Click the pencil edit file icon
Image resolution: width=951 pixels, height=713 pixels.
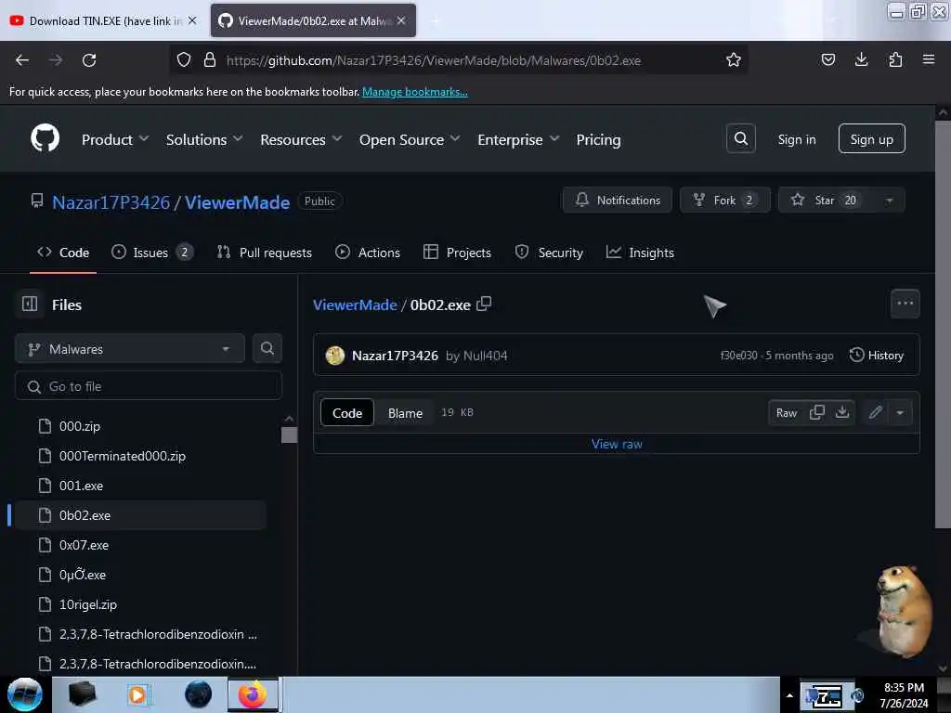(875, 412)
